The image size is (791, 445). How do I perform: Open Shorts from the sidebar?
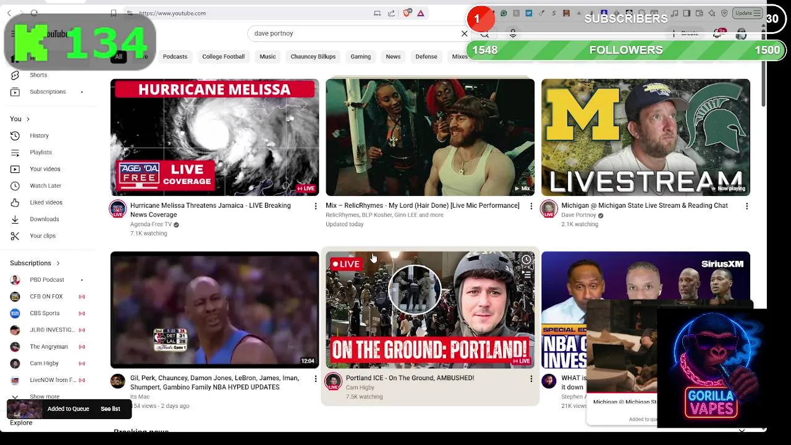(x=38, y=75)
